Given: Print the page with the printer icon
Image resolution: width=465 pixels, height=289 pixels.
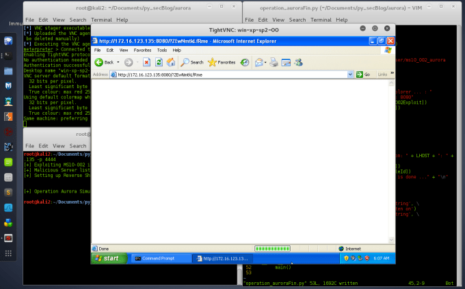Looking at the screenshot, I should coord(274,62).
